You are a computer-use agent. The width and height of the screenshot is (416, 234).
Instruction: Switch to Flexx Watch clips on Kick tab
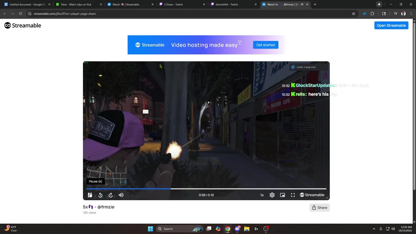(80, 5)
